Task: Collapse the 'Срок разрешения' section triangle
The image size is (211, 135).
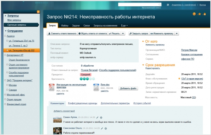Action: pos(143,65)
